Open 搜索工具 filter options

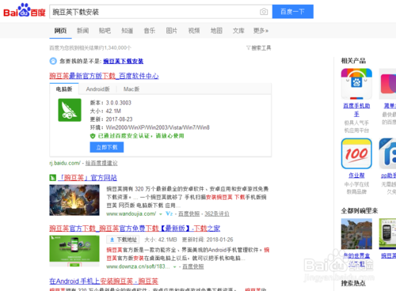click(x=259, y=47)
